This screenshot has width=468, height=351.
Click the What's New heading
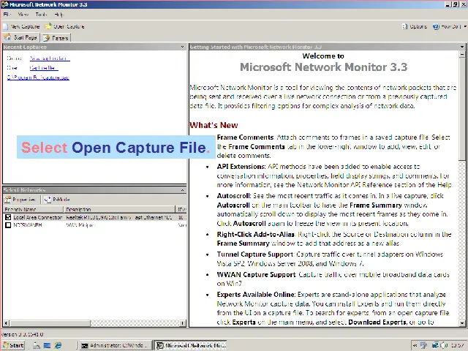(214, 125)
